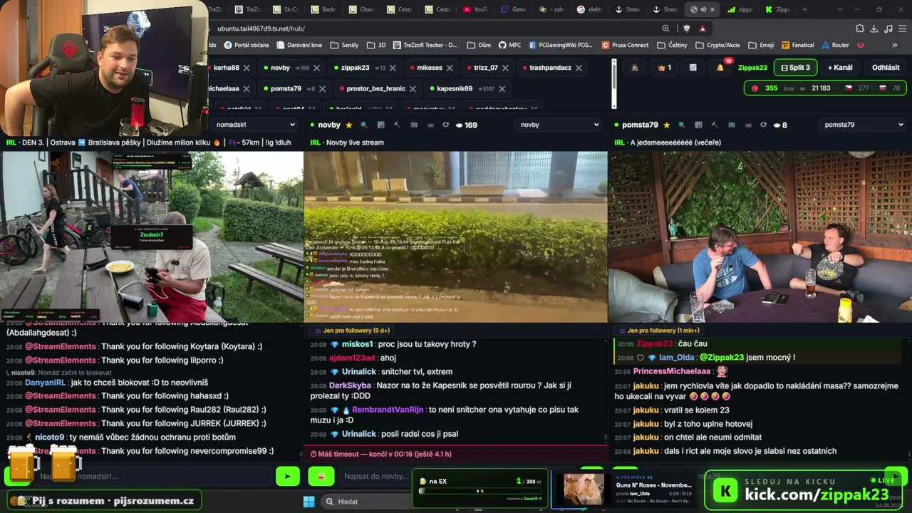Image resolution: width=912 pixels, height=513 pixels.
Task: Open username RembrandtVanRijn in novby chat
Action: [388, 410]
